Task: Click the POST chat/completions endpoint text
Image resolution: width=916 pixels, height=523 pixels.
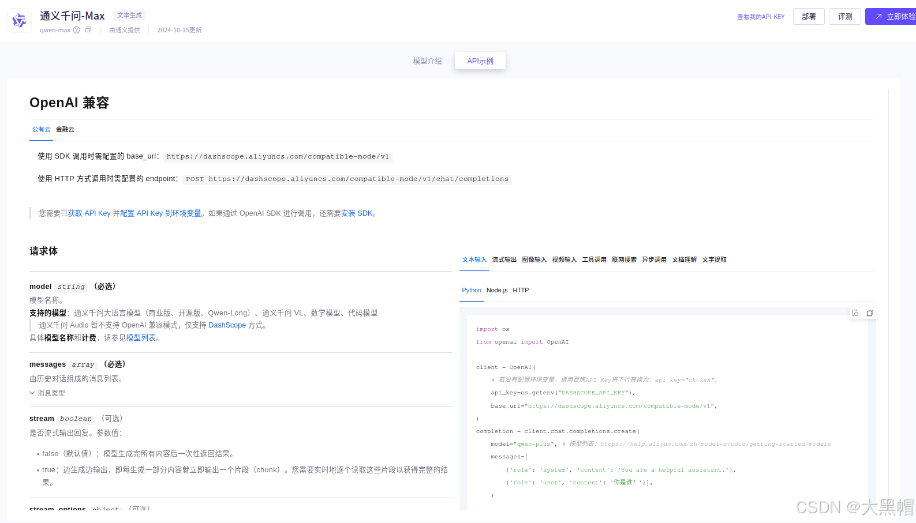Action: (347, 179)
